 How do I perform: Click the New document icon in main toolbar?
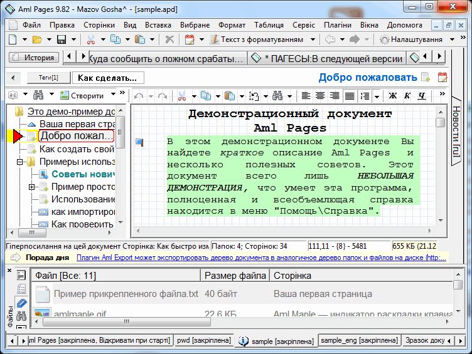[x=13, y=39]
